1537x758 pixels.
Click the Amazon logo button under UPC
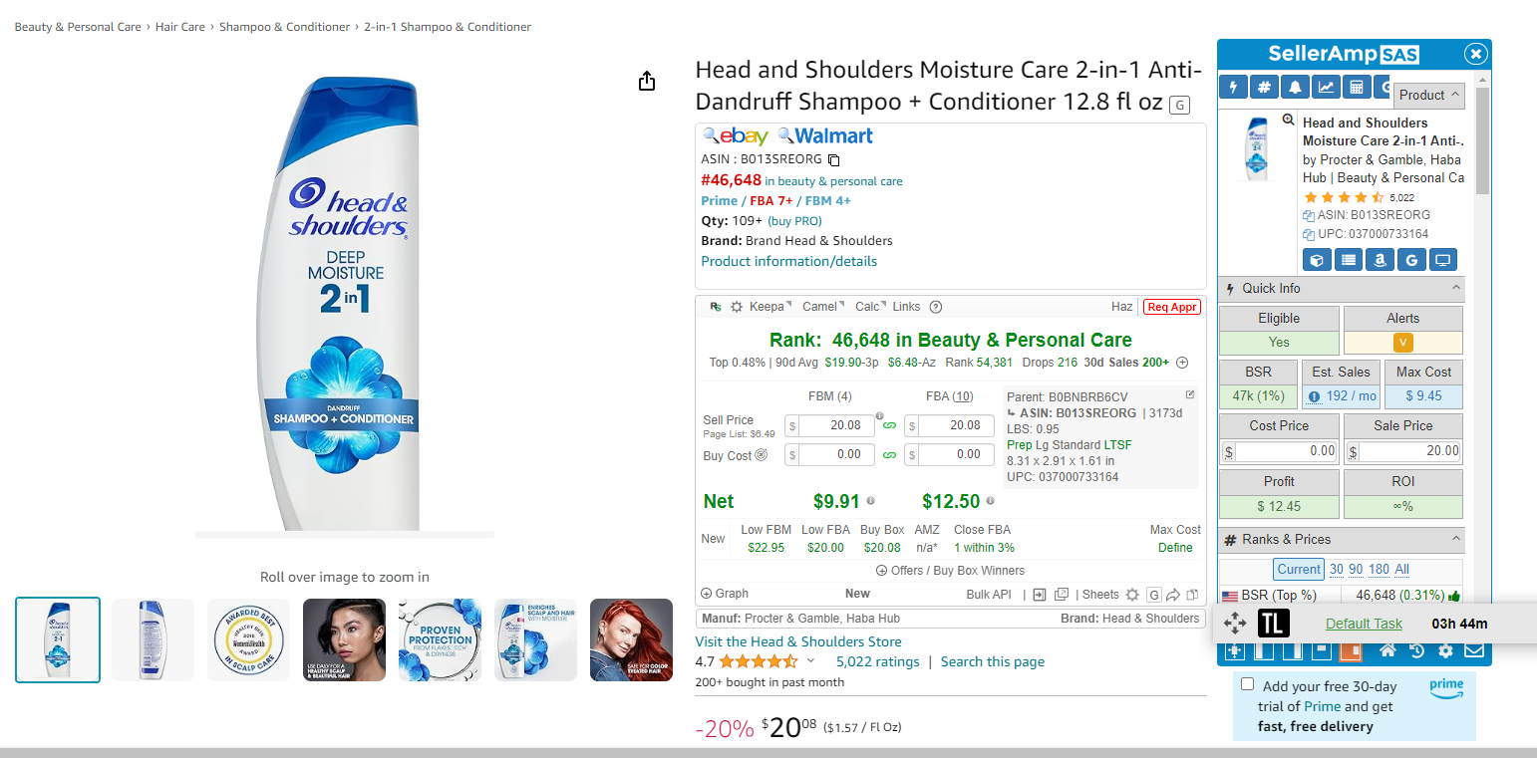pyautogui.click(x=1380, y=260)
